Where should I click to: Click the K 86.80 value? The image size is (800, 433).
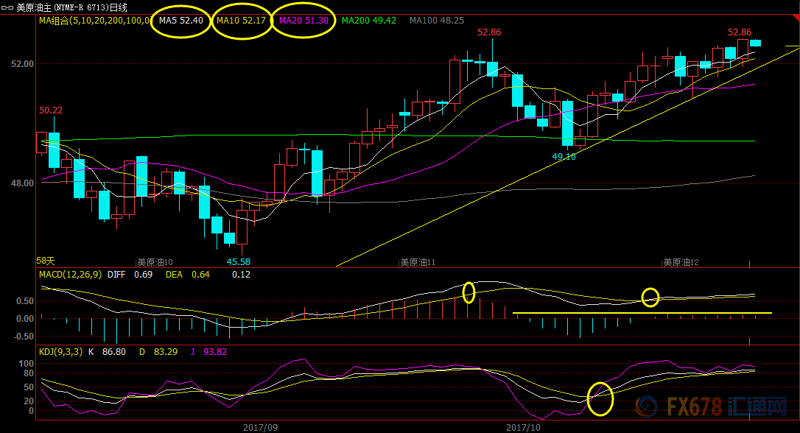pyautogui.click(x=107, y=351)
